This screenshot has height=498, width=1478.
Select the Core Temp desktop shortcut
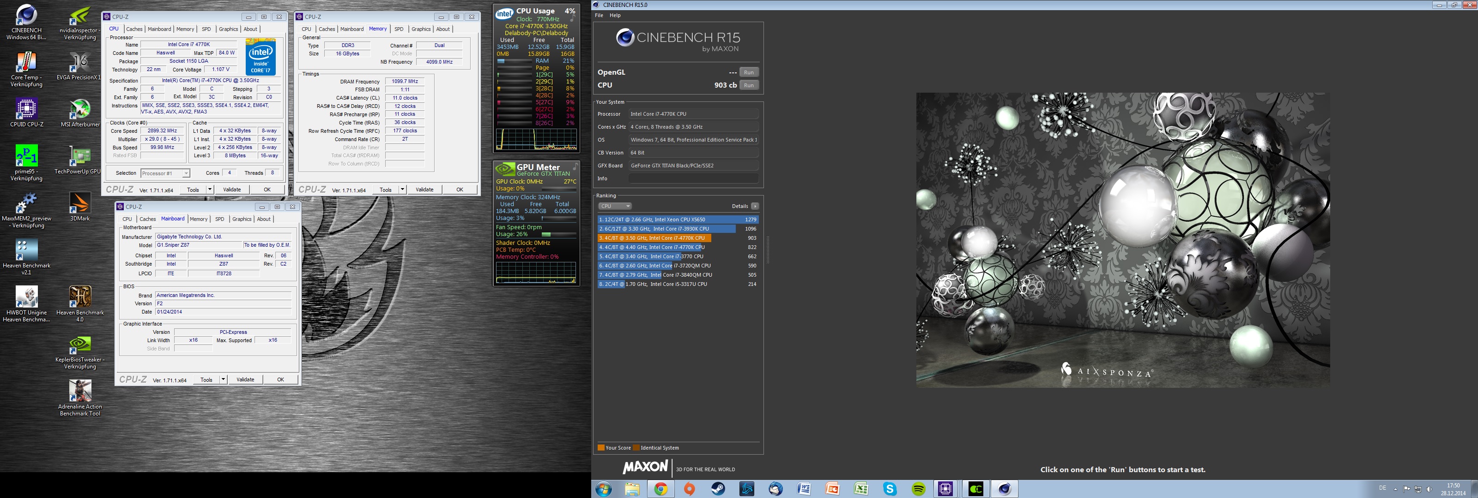(x=26, y=69)
